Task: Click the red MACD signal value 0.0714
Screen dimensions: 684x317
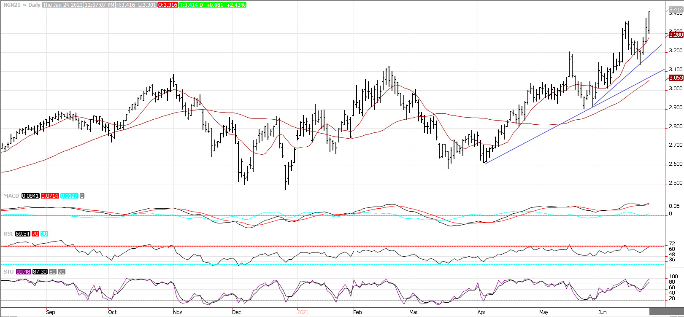Action: click(50, 196)
